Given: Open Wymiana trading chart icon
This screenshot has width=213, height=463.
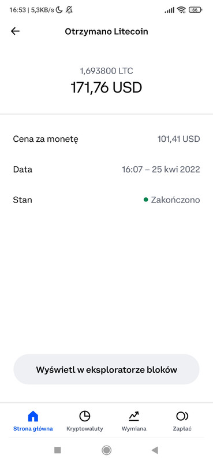Looking at the screenshot, I should (134, 416).
